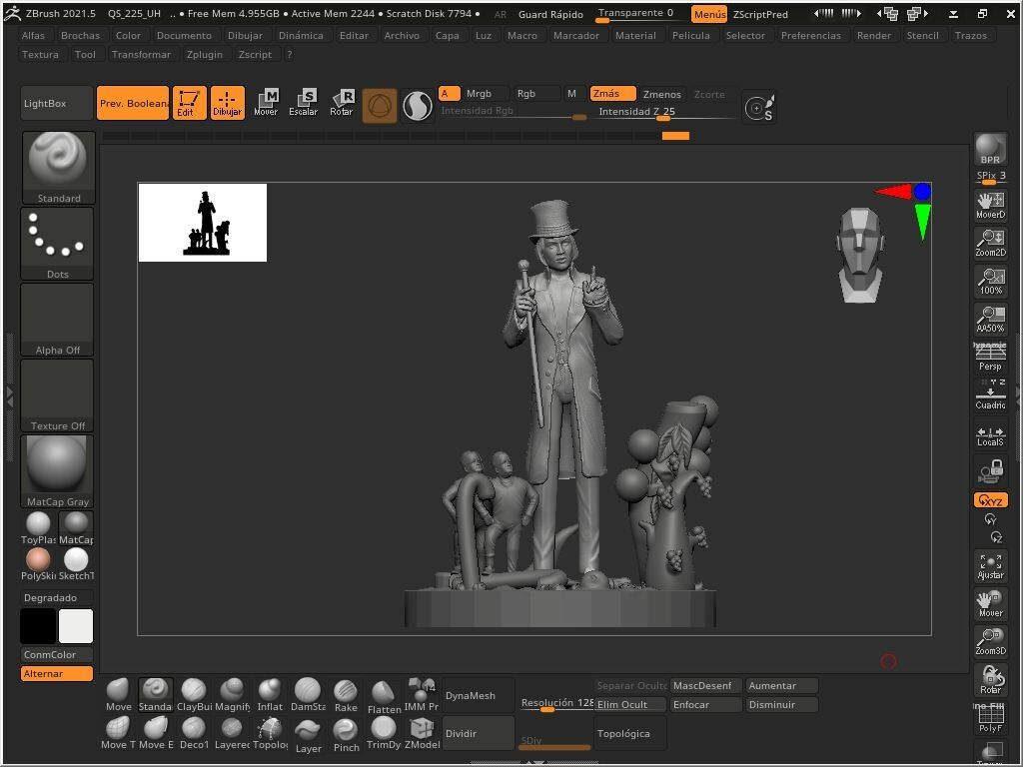Click the Mover 3D icon on right shelf
The height and width of the screenshot is (767, 1023).
point(990,604)
